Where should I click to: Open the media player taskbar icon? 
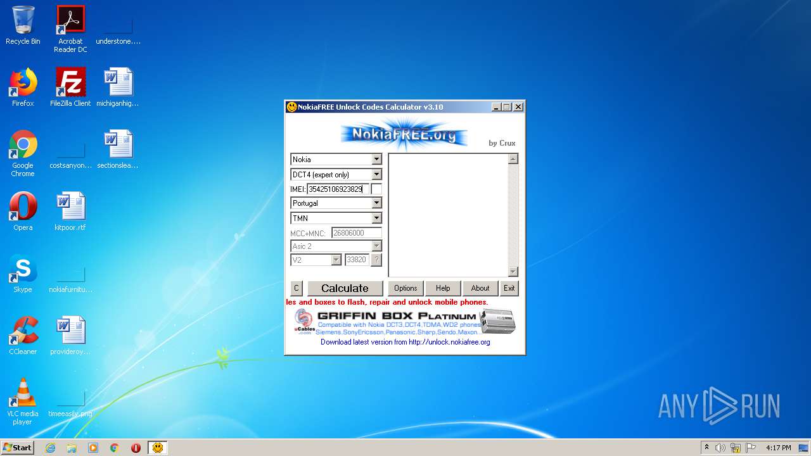point(93,448)
